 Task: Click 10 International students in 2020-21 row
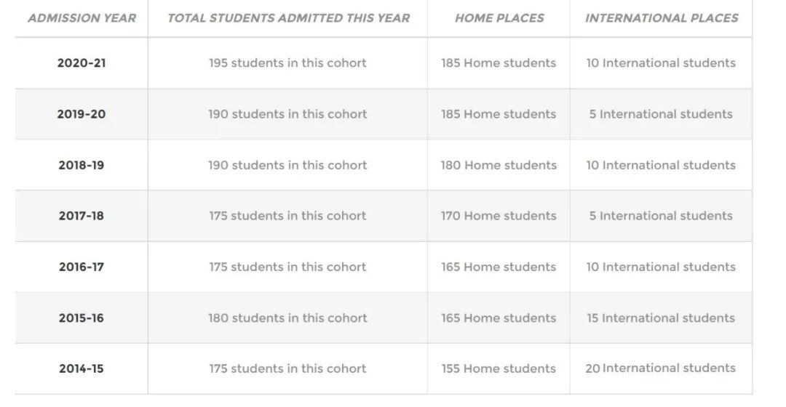(x=661, y=63)
